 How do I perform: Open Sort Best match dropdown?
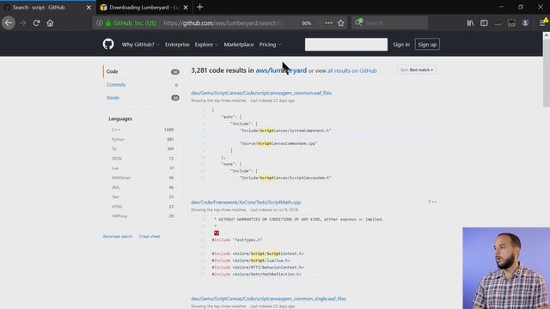click(x=417, y=70)
